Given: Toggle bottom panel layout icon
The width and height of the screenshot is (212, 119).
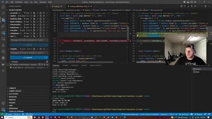Looking at the screenshot, I should (188, 2).
